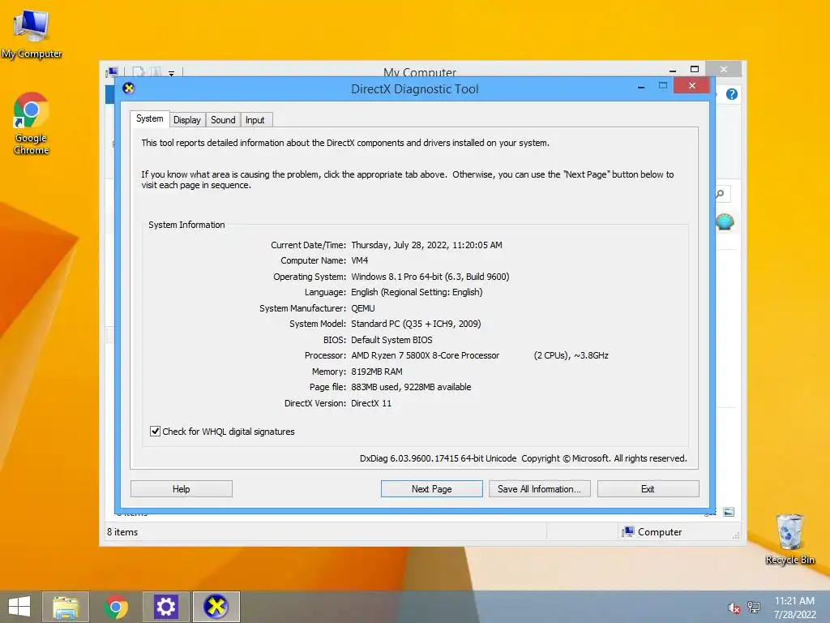830x623 pixels.
Task: Switch to the Input tab
Action: pos(255,120)
